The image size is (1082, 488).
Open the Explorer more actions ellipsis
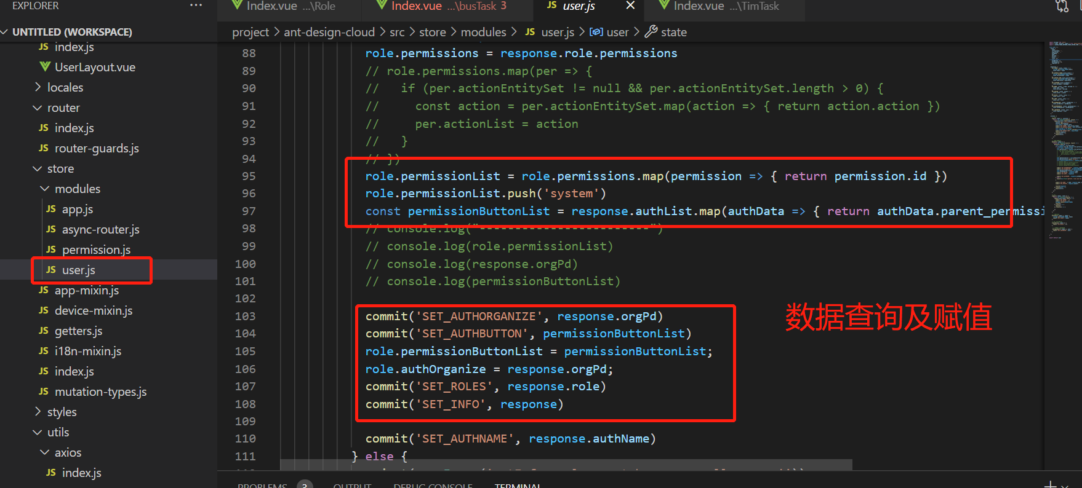(x=196, y=5)
